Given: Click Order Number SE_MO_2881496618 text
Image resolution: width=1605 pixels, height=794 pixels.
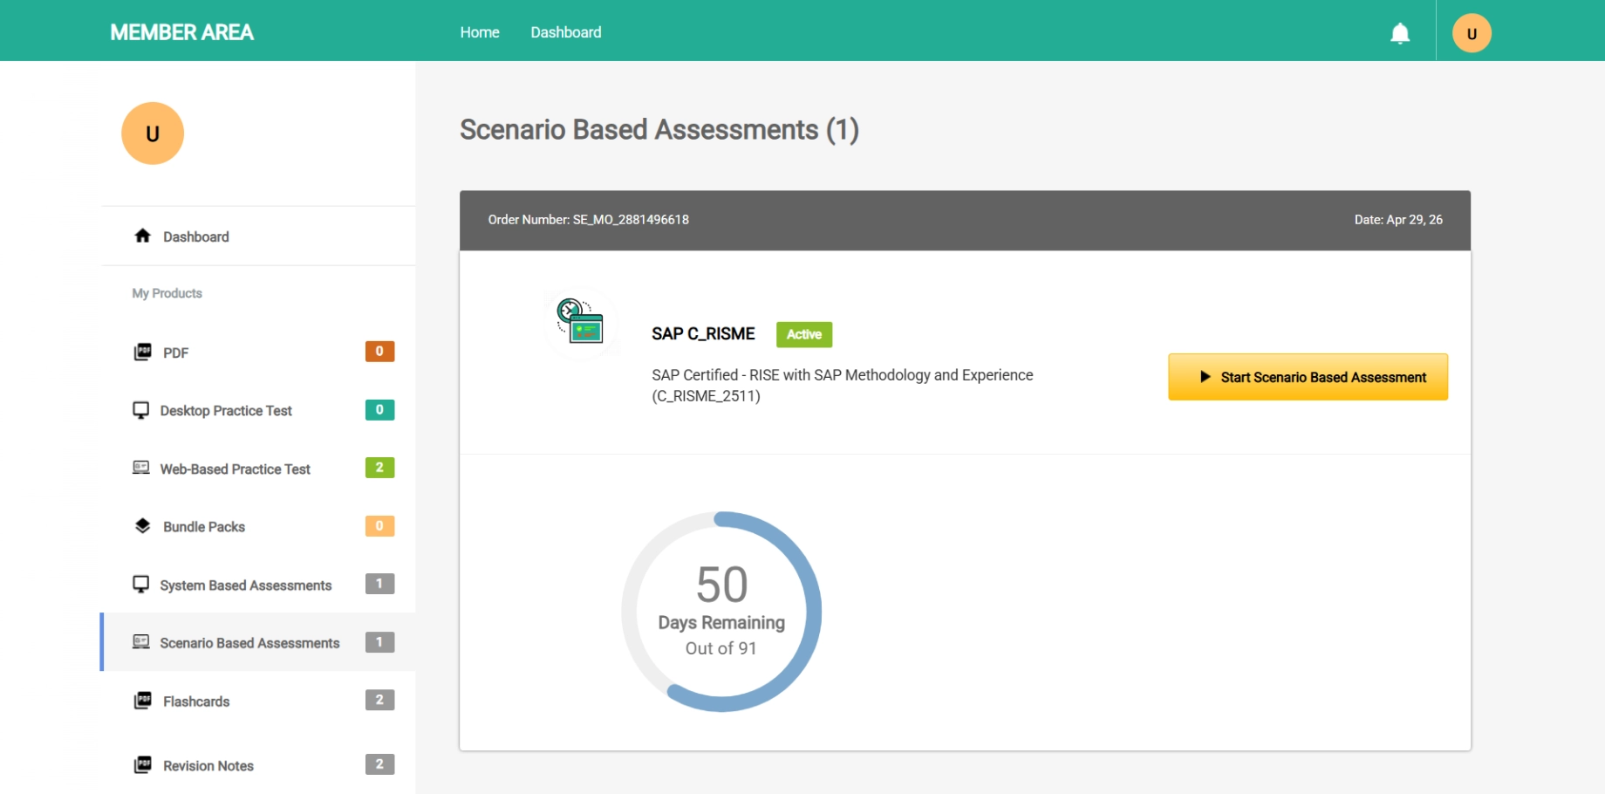Looking at the screenshot, I should click(588, 220).
